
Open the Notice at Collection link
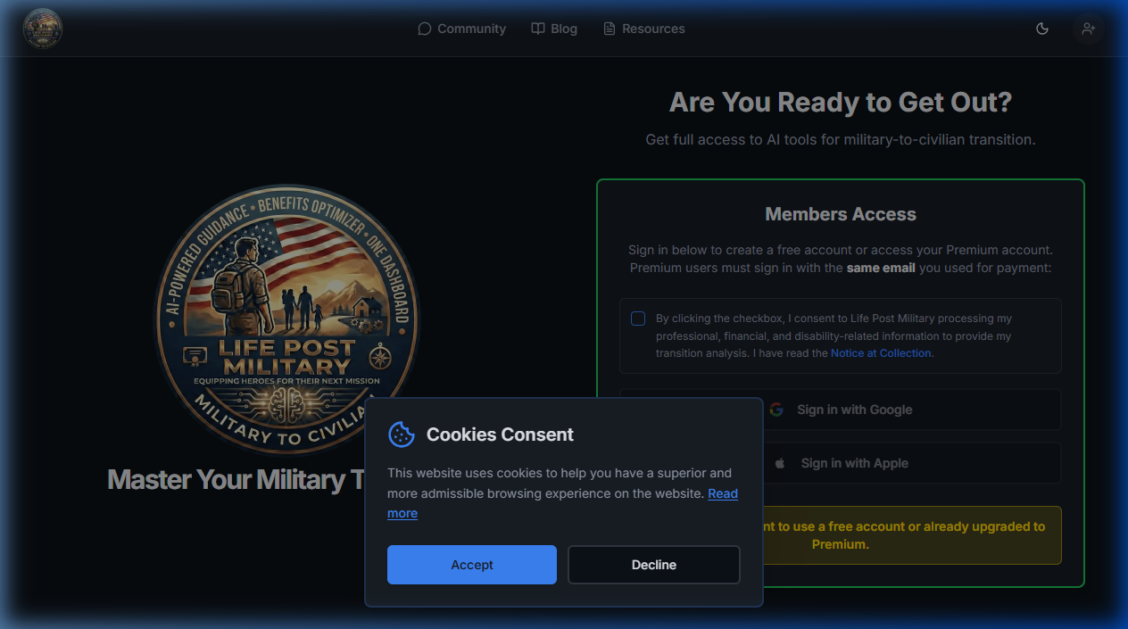pos(880,352)
